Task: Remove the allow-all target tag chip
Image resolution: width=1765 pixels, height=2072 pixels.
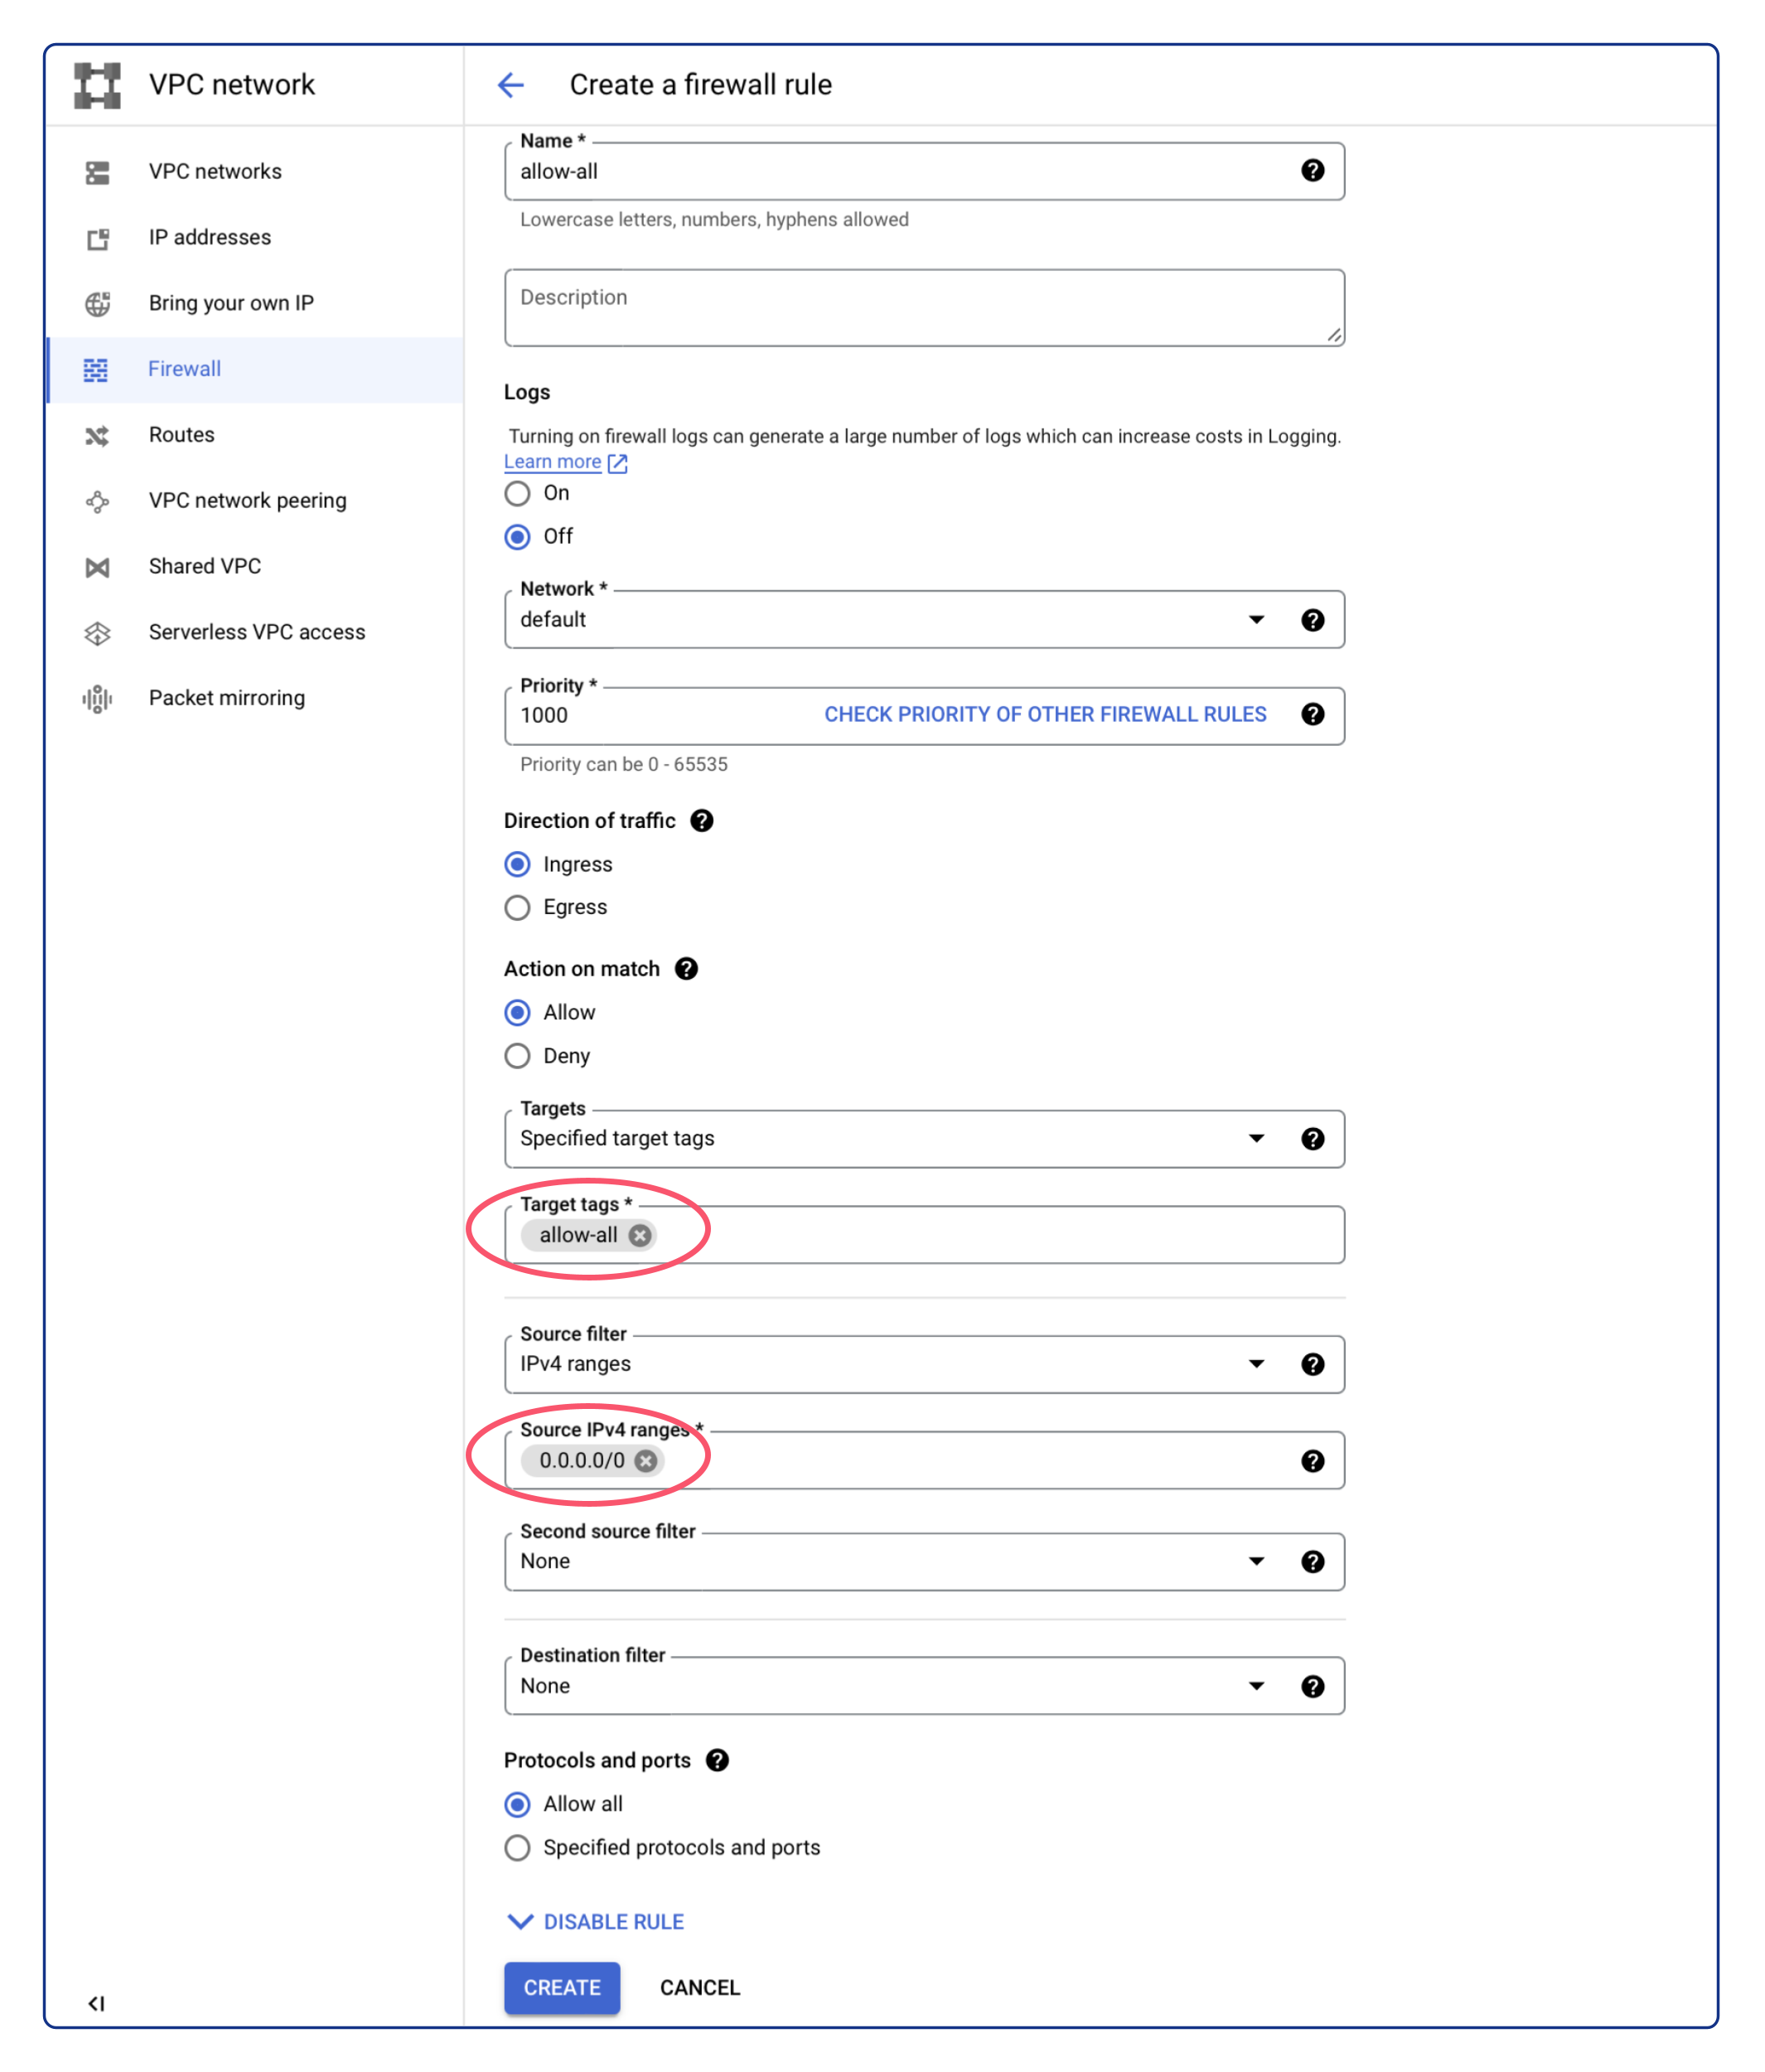Action: click(x=640, y=1235)
